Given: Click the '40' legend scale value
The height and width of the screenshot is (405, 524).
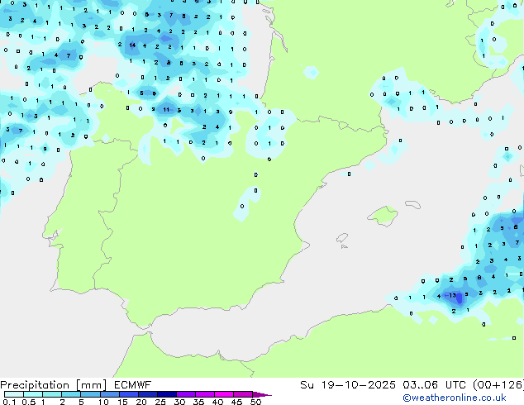Looking at the screenshot, I should pos(217,402).
